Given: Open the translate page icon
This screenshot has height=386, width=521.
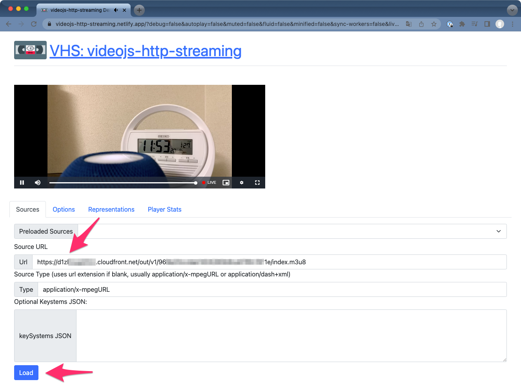Looking at the screenshot, I should 409,24.
